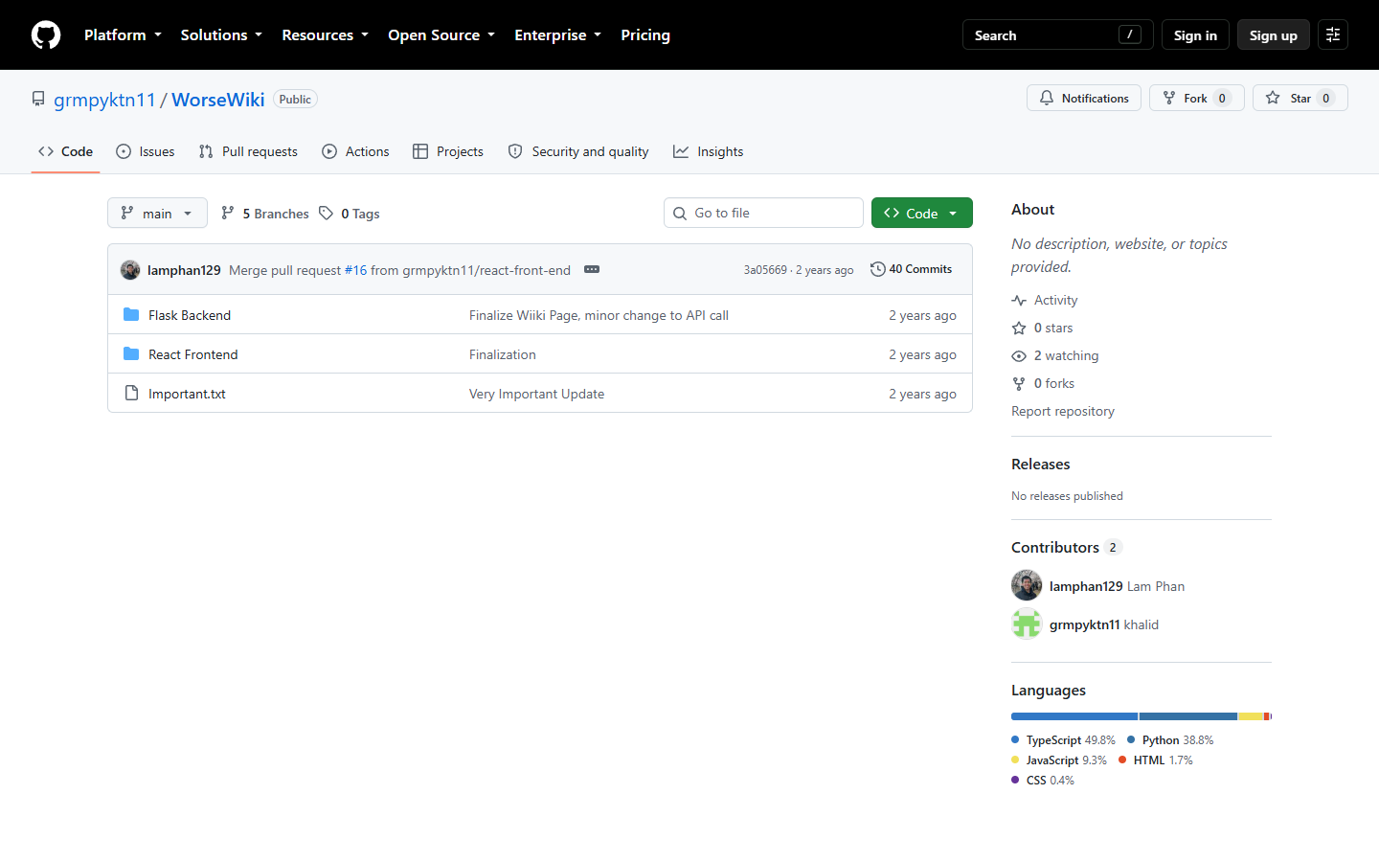
Task: Click the Python segment of the language bar
Action: 1188,716
